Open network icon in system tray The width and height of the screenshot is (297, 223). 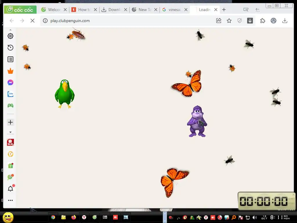(x=248, y=217)
